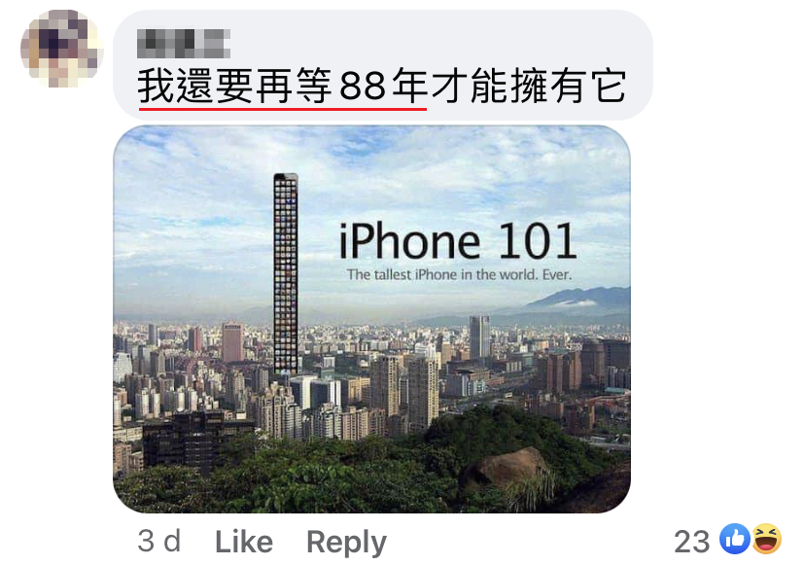Click the laughing Haha reaction emoji
This screenshot has height=565, width=805.
(766, 540)
